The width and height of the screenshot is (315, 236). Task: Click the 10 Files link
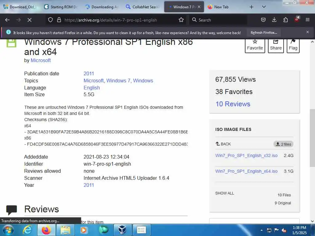284,195
